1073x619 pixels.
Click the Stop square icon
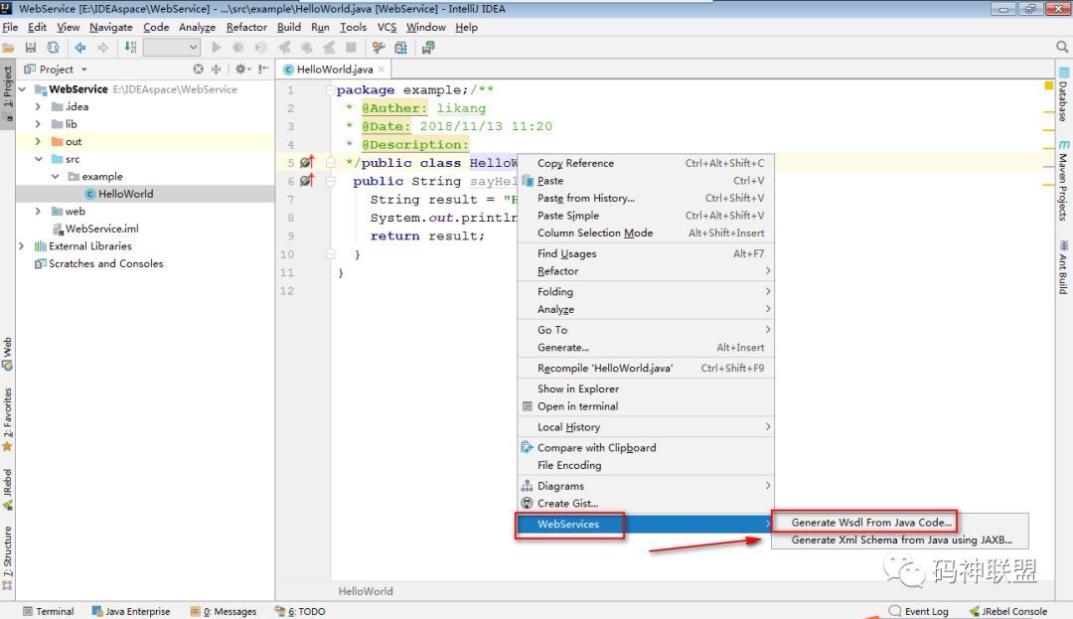pyautogui.click(x=351, y=47)
